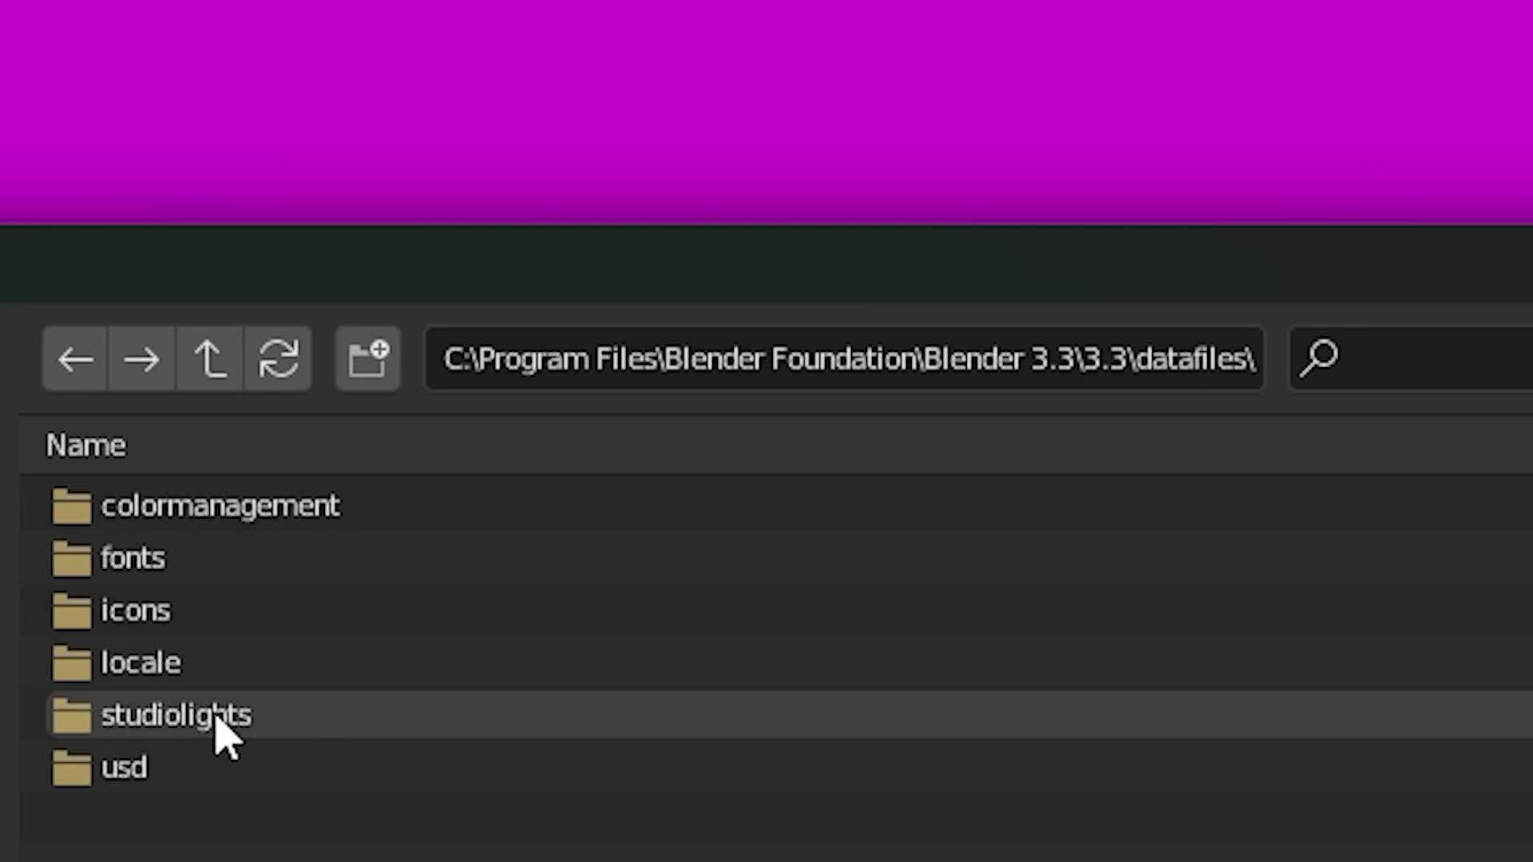Select the colormanagement folder icon
The width and height of the screenshot is (1533, 862).
[x=72, y=506]
